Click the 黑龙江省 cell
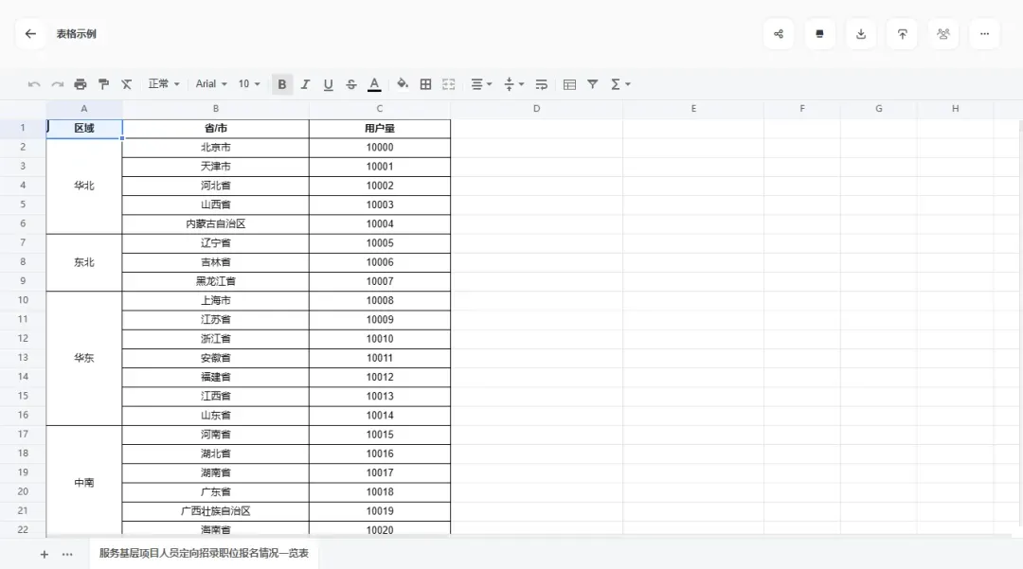Image resolution: width=1023 pixels, height=569 pixels. (x=216, y=281)
